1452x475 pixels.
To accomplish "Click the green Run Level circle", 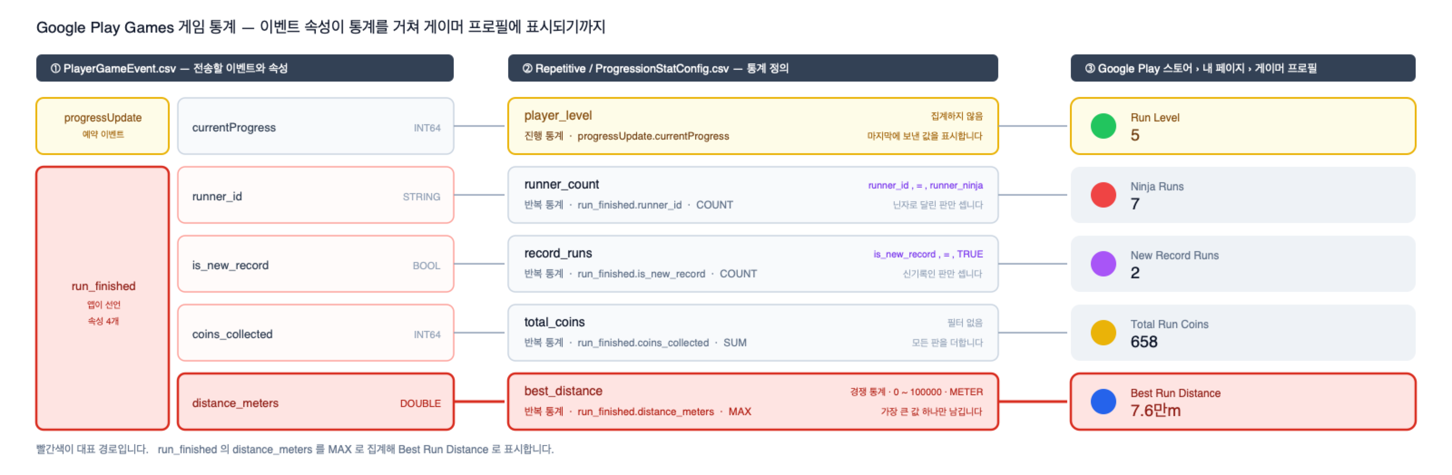I will (x=1103, y=126).
